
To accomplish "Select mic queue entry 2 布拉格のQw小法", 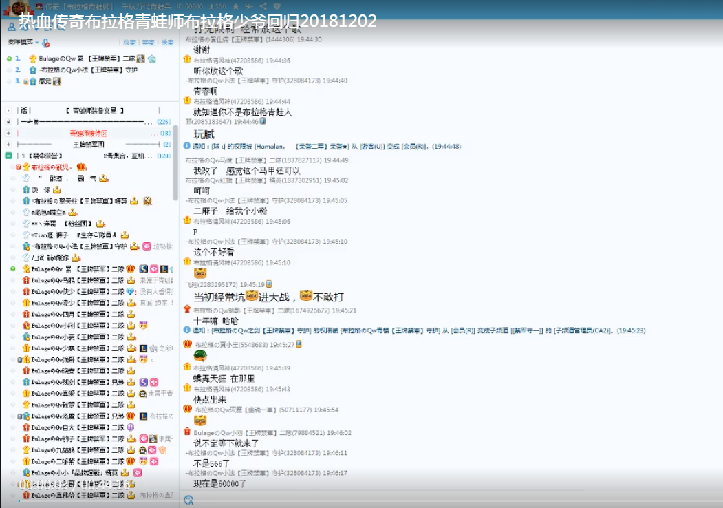I will point(90,70).
